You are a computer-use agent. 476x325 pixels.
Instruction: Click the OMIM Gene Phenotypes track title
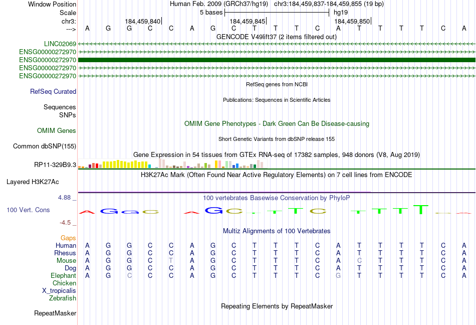click(x=277, y=123)
